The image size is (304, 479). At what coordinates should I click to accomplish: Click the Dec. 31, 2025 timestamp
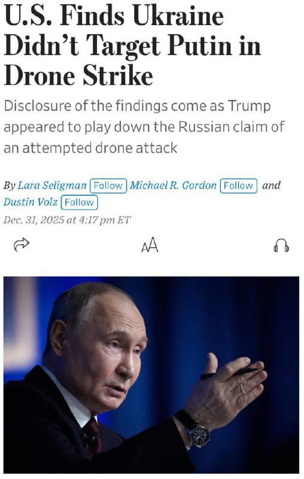[67, 220]
